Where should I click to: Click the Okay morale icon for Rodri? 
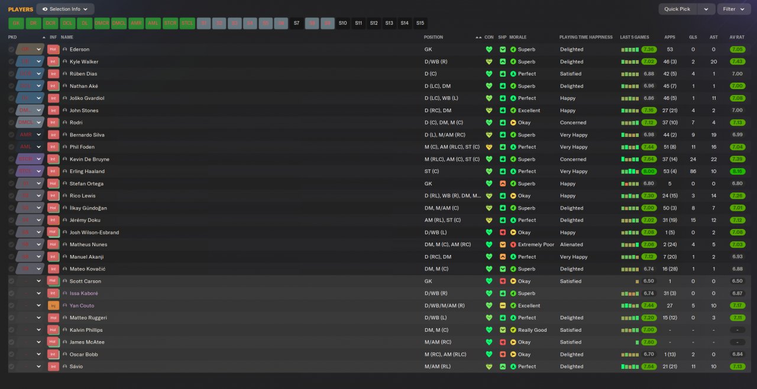coord(513,123)
